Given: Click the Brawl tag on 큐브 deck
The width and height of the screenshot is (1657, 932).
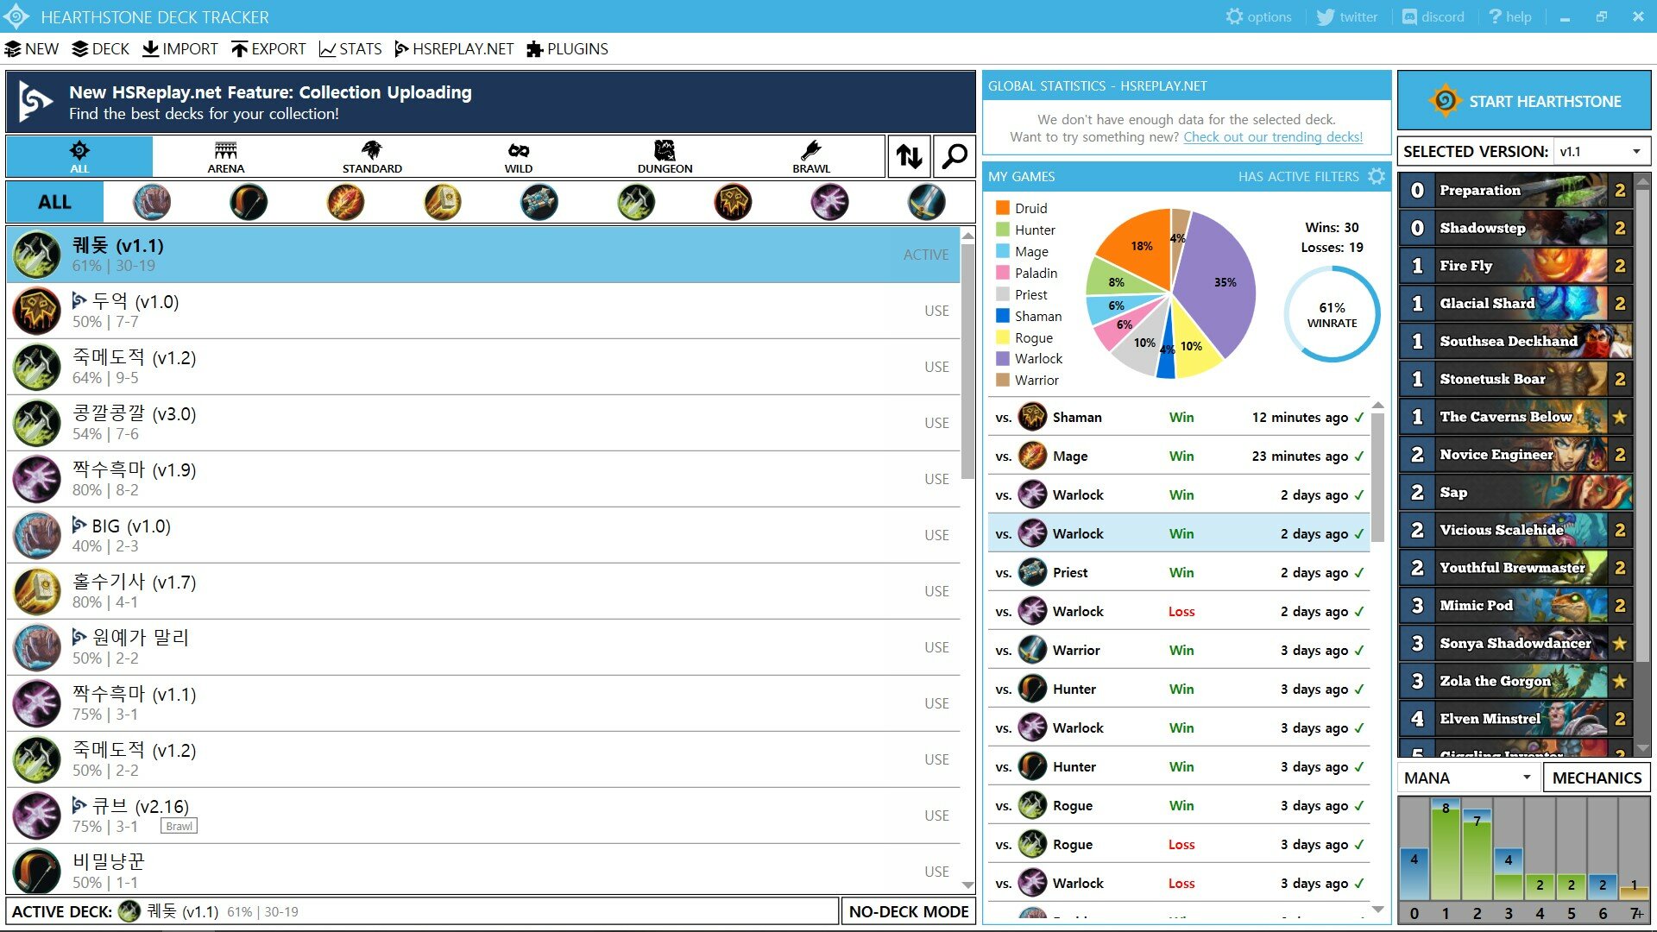Looking at the screenshot, I should [x=179, y=826].
